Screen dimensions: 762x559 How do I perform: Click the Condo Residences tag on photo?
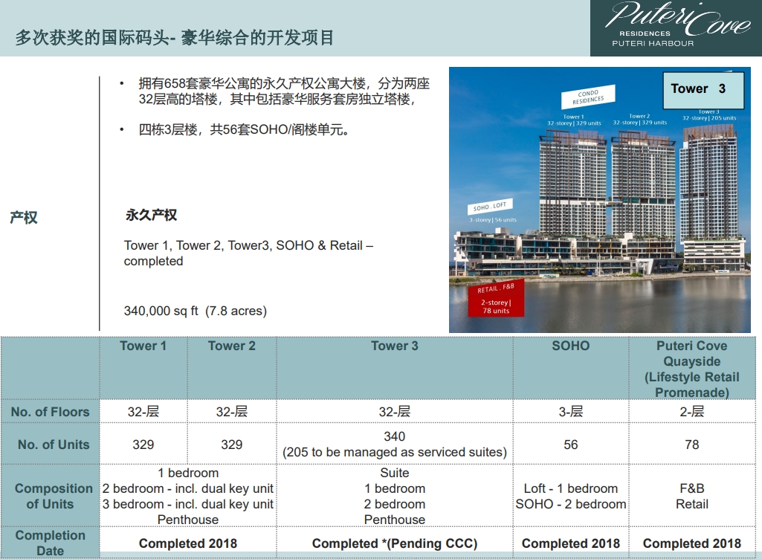[588, 97]
